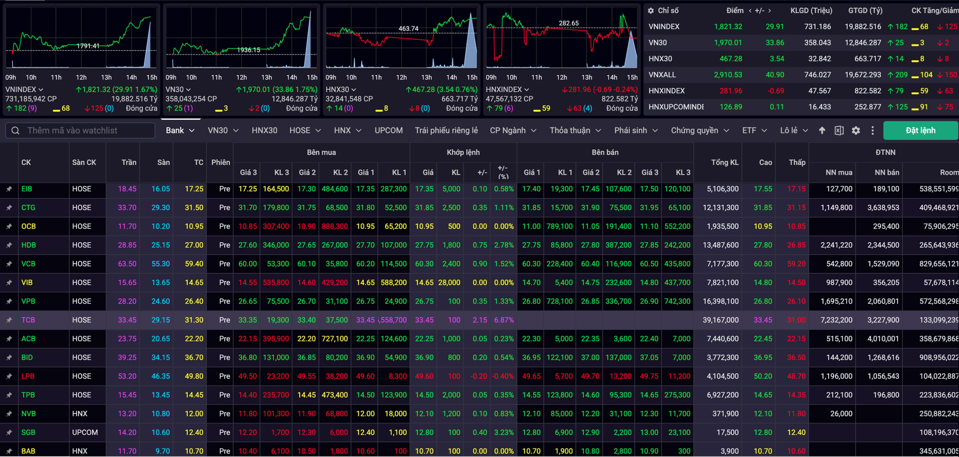Click the magnifier icon in the watchlist search

pyautogui.click(x=15, y=130)
